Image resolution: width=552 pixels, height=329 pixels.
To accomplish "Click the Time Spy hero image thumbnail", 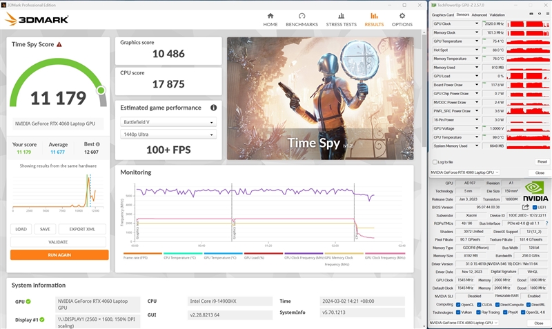I will tap(324, 98).
